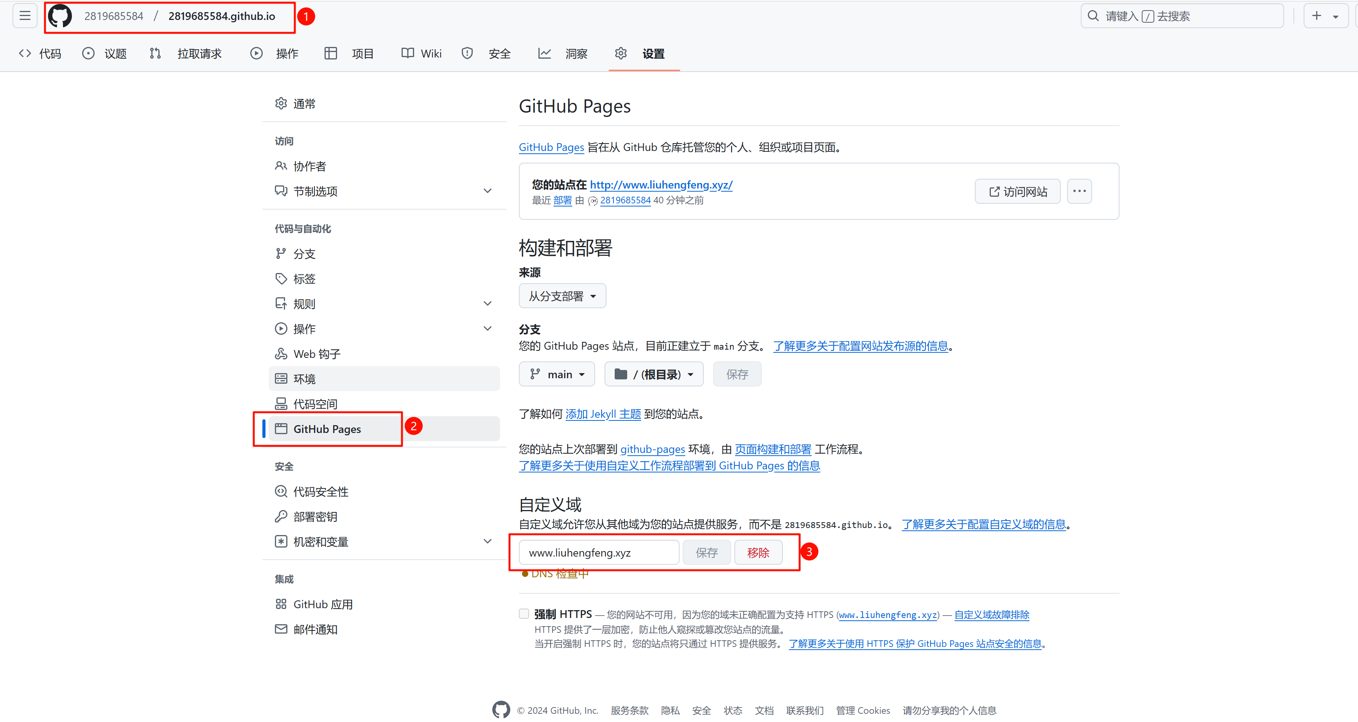Open the main branch selector
Screen dimensions: 1358x722
[557, 374]
